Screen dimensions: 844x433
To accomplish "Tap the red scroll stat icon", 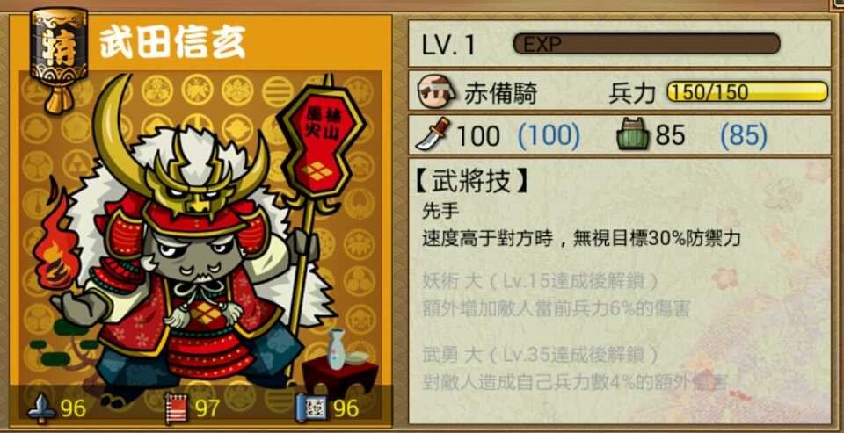I will (x=176, y=408).
